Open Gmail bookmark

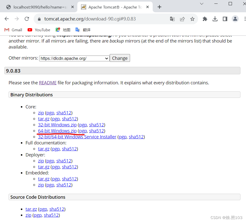[x=13, y=30]
